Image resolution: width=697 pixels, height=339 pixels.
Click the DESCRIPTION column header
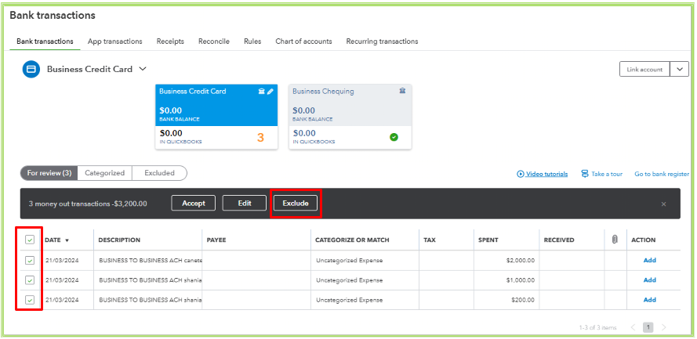119,240
